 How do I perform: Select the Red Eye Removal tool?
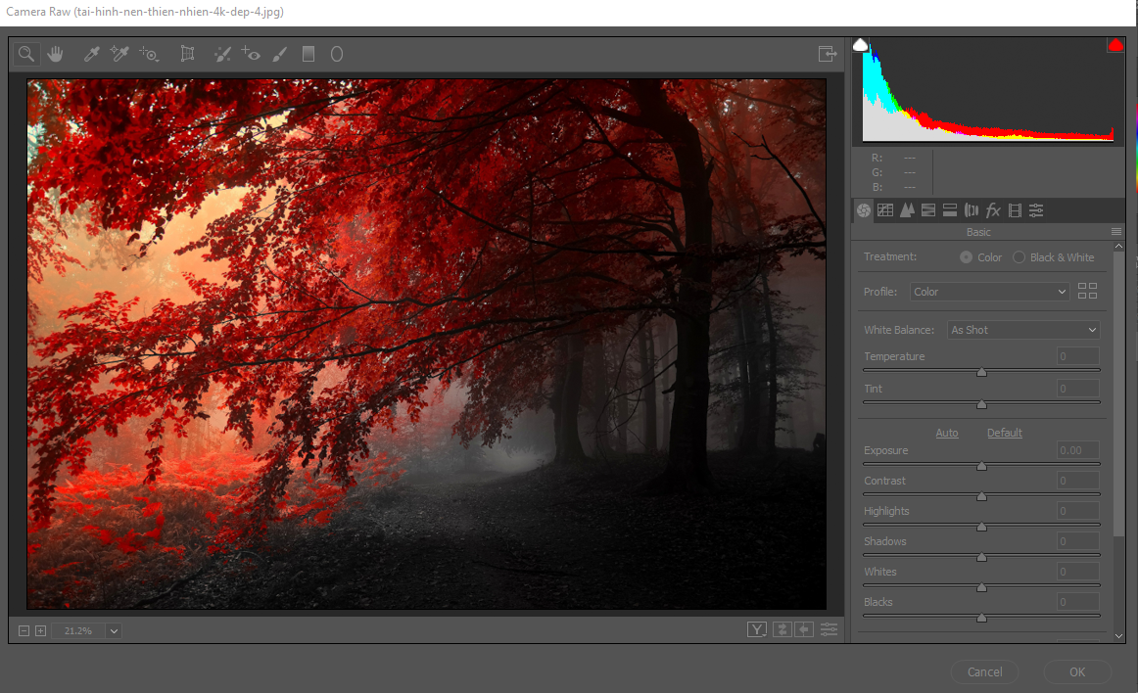click(251, 54)
